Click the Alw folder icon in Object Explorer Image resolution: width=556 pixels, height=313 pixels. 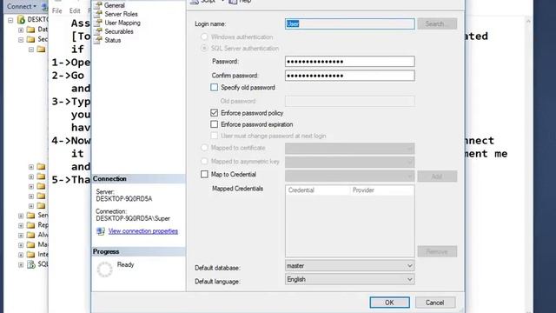(31, 235)
